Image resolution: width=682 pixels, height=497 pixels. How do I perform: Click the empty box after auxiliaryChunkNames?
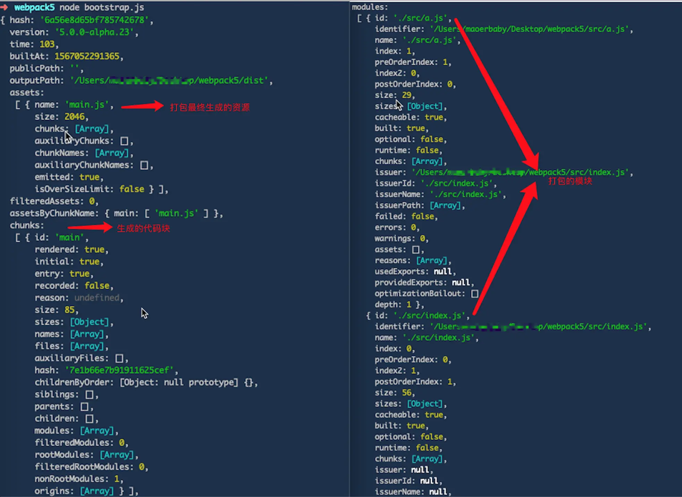coord(144,165)
